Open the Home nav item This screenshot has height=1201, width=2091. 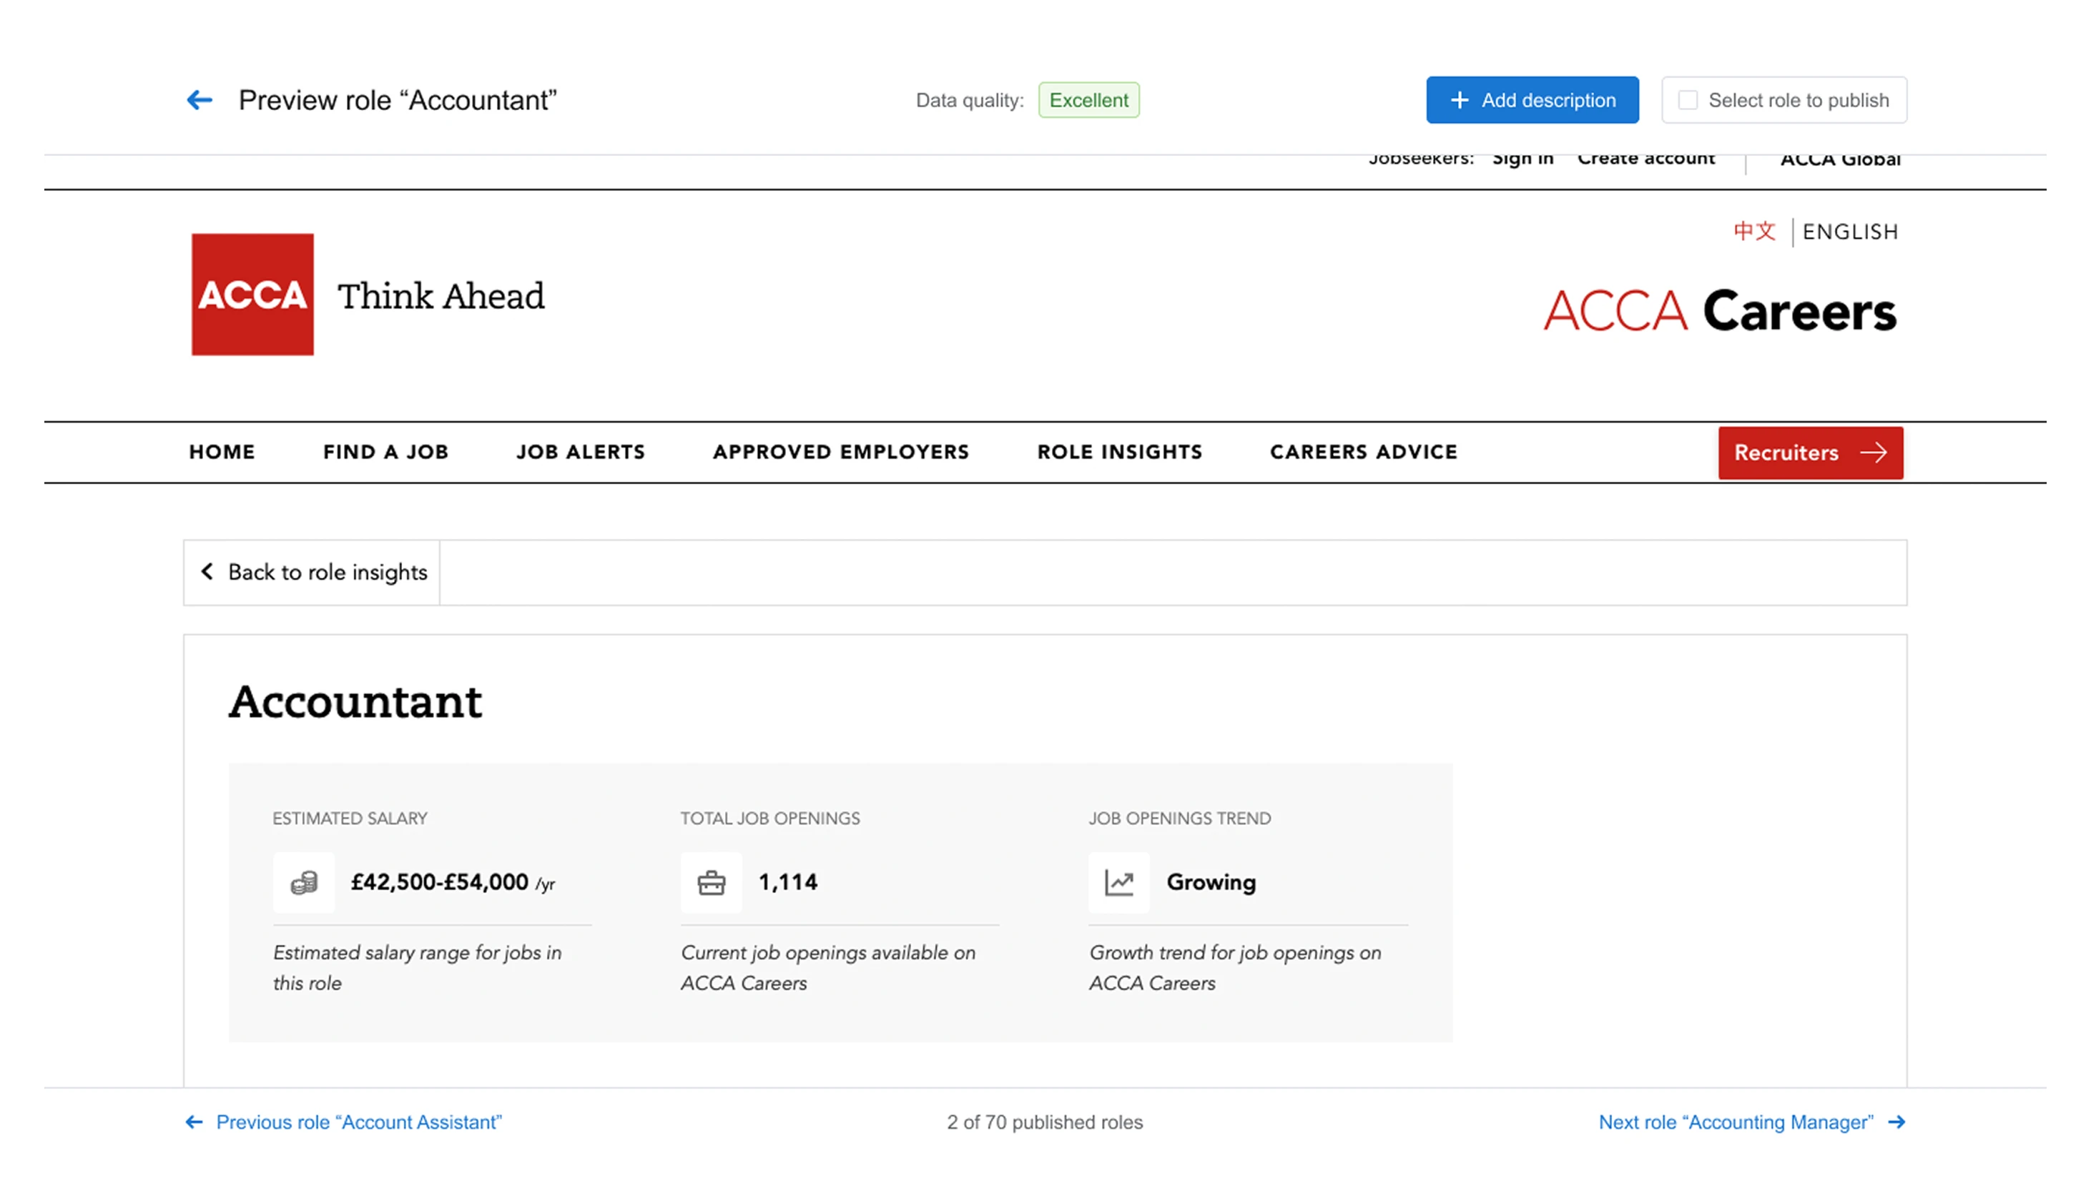pos(222,452)
